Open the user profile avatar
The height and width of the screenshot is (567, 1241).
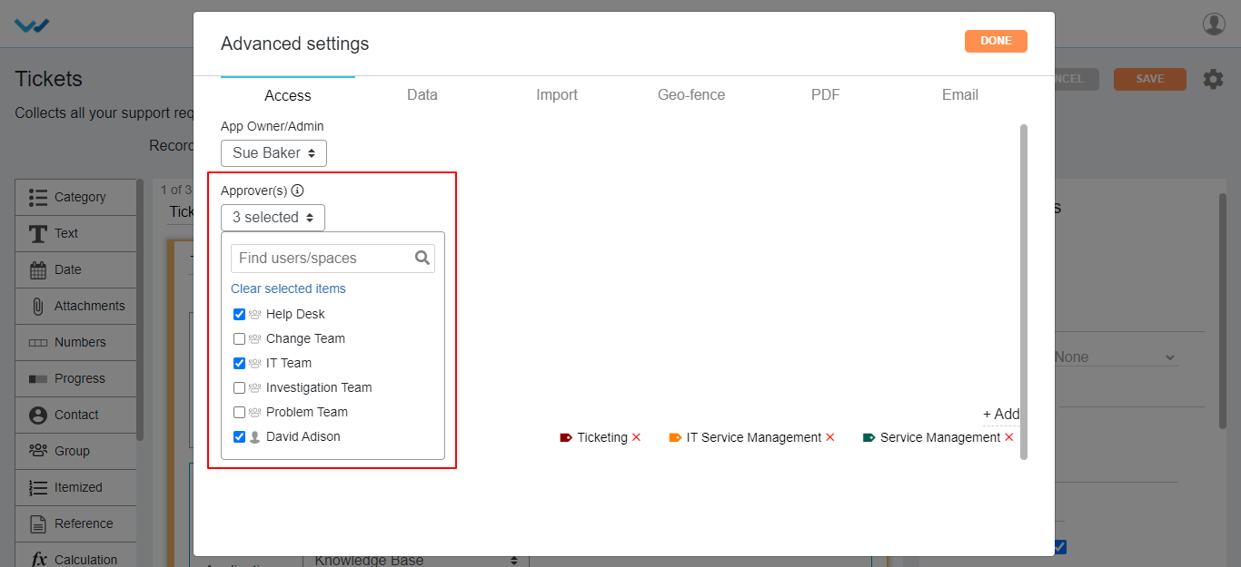(1214, 24)
